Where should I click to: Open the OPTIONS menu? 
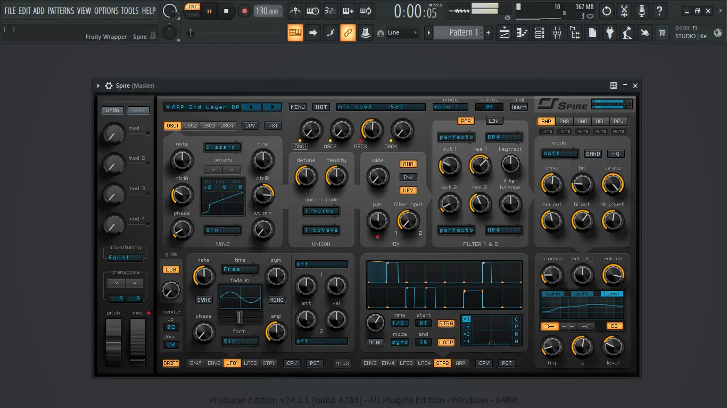(106, 11)
